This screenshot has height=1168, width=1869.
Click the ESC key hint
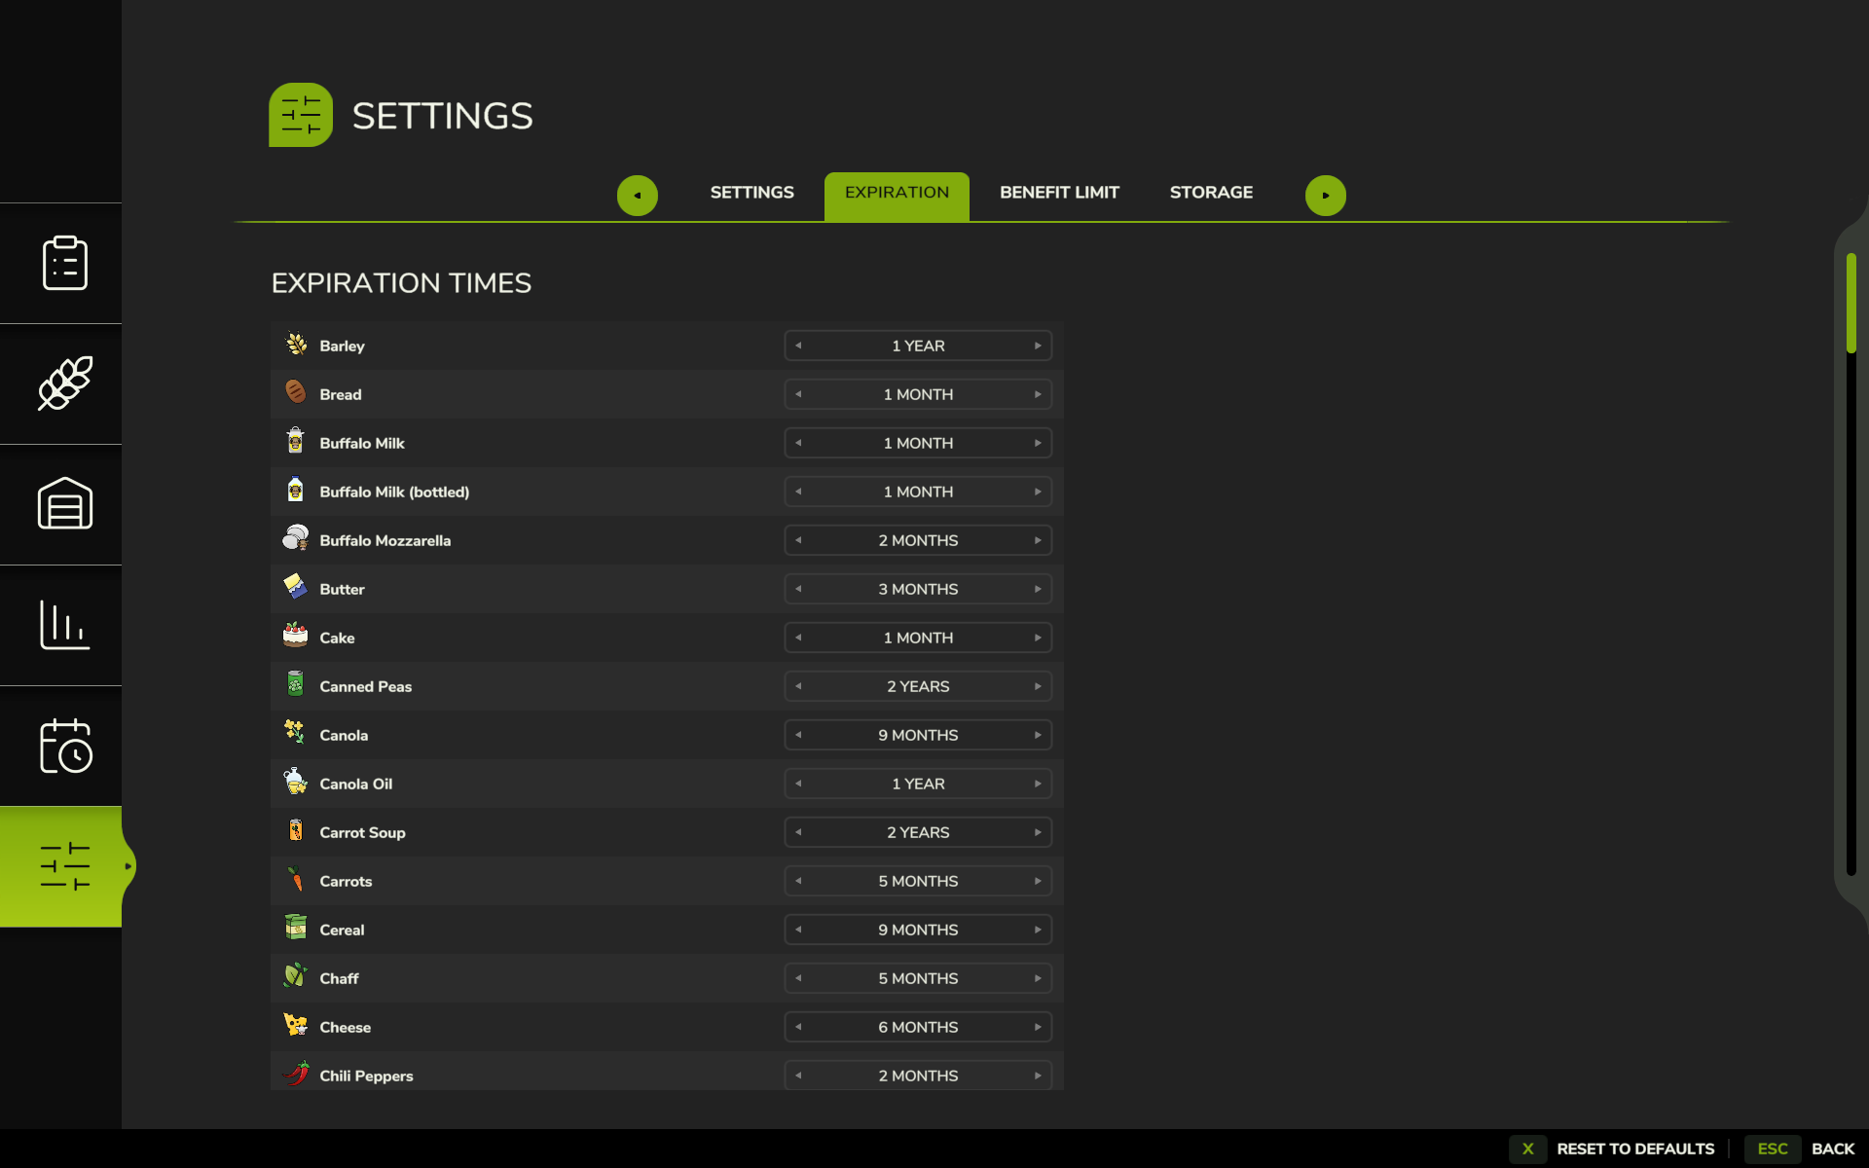[x=1772, y=1149]
